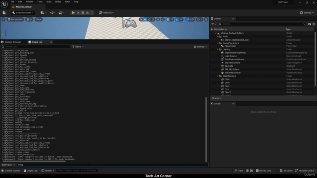This screenshot has height=178, width=317.
Task: Switch console language via Python dropdown
Action: click(x=8, y=165)
